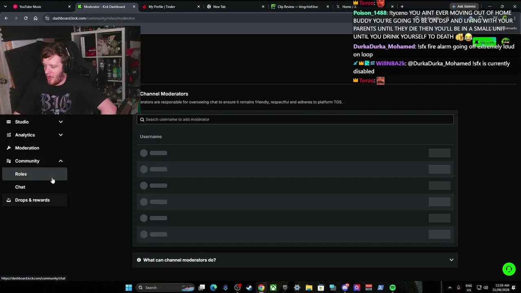The width and height of the screenshot is (521, 293).
Task: Open Epic Games Launcher from taskbar
Action: 285,288
